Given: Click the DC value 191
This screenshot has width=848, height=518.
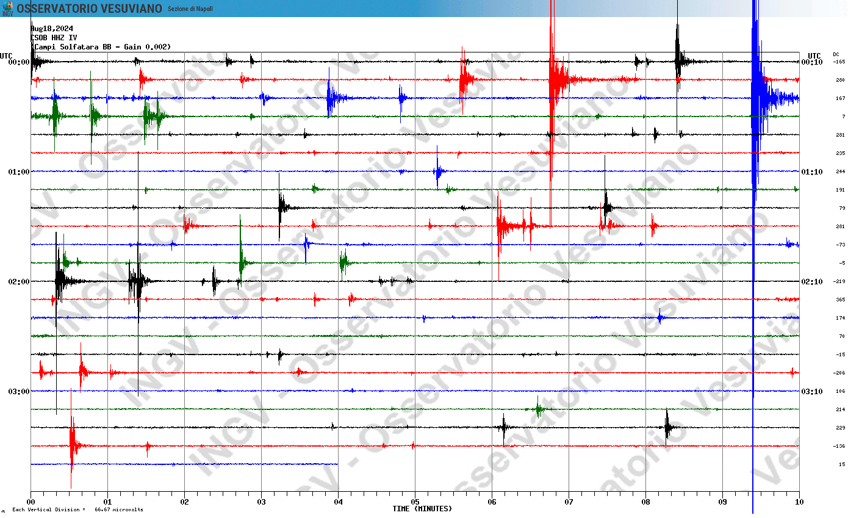Looking at the screenshot, I should pyautogui.click(x=841, y=190).
